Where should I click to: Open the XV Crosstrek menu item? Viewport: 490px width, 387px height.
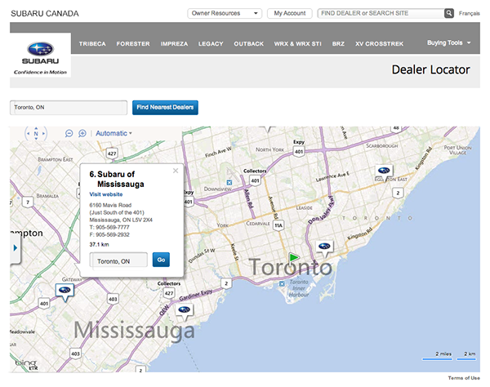[x=380, y=44]
